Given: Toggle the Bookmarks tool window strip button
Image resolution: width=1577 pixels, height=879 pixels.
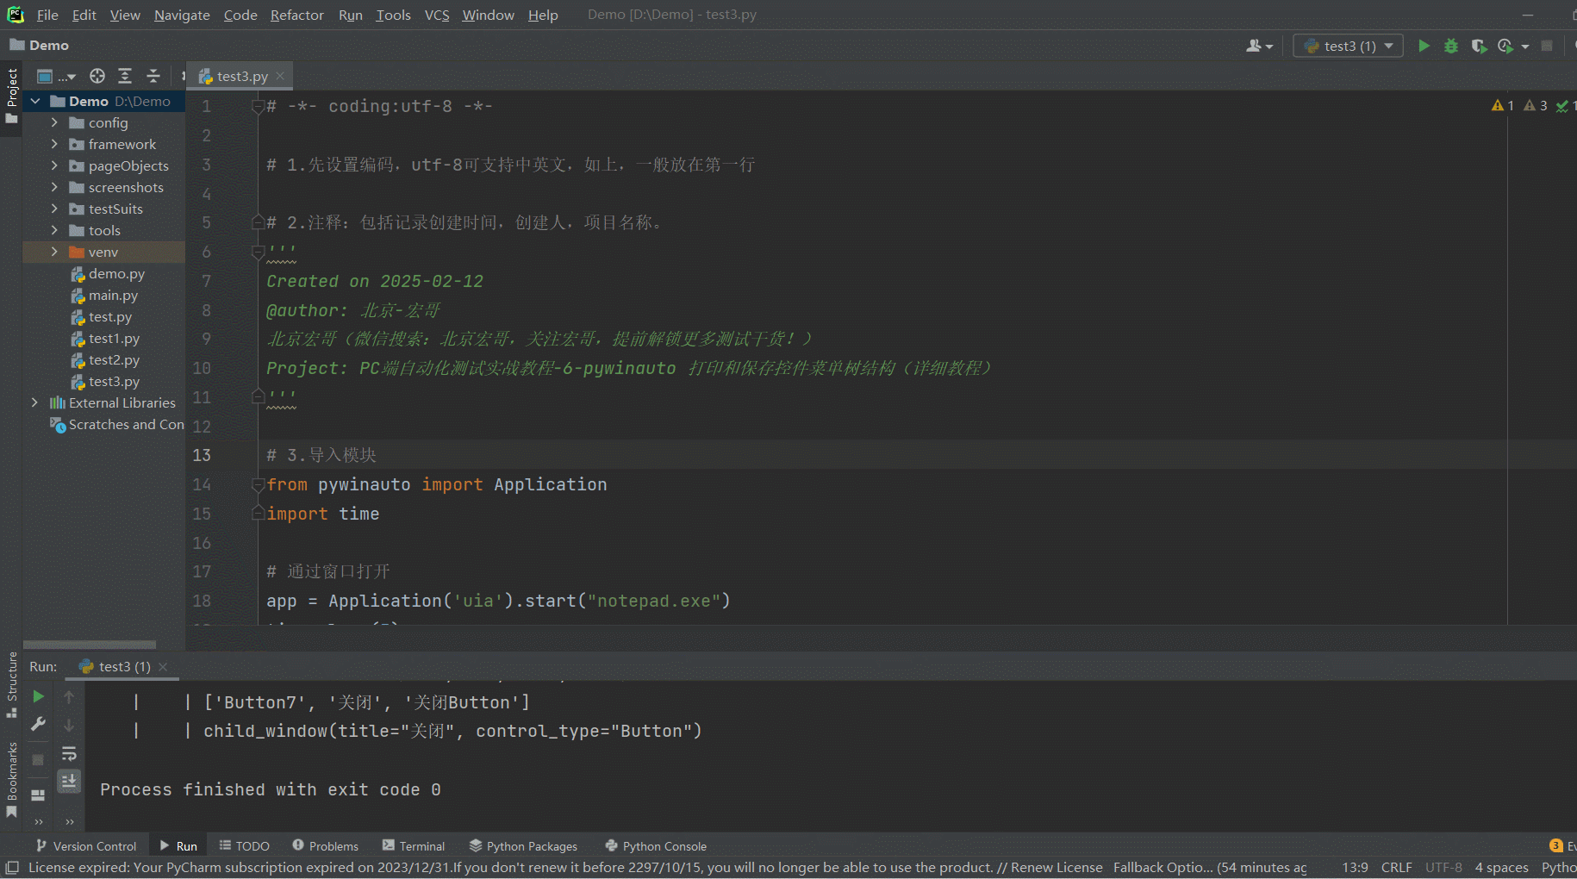Looking at the screenshot, I should coord(11,779).
